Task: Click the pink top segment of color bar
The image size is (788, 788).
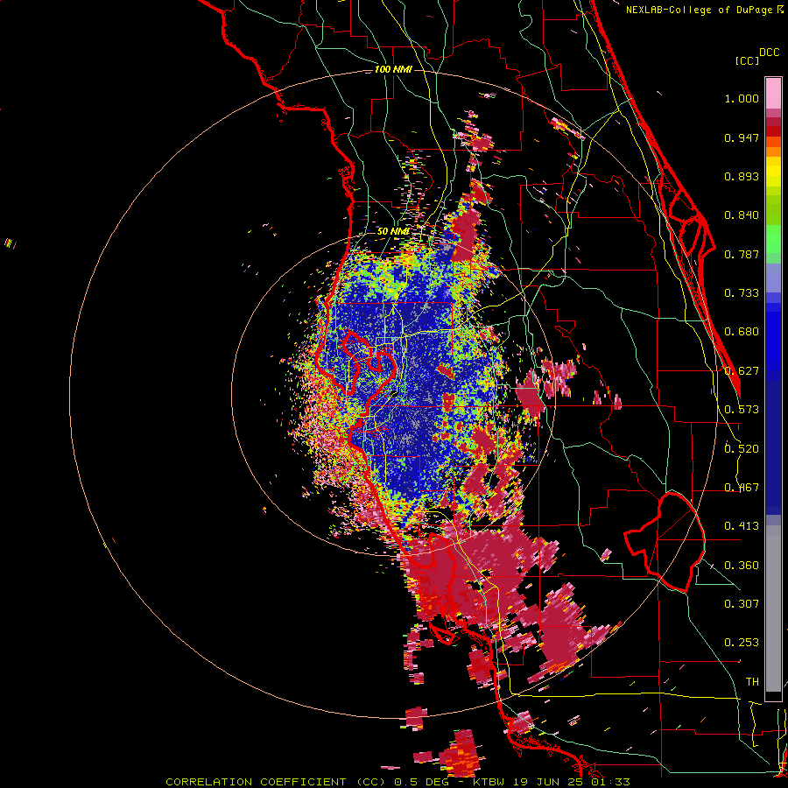Action: pos(773,94)
